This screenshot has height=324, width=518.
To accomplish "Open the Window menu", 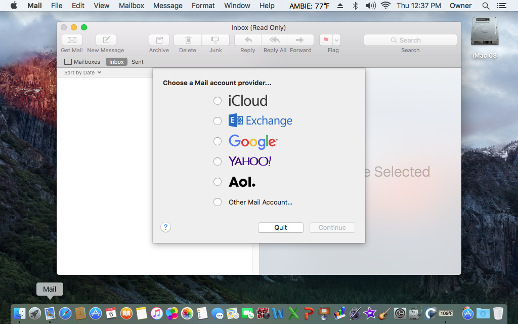I will pyautogui.click(x=237, y=6).
